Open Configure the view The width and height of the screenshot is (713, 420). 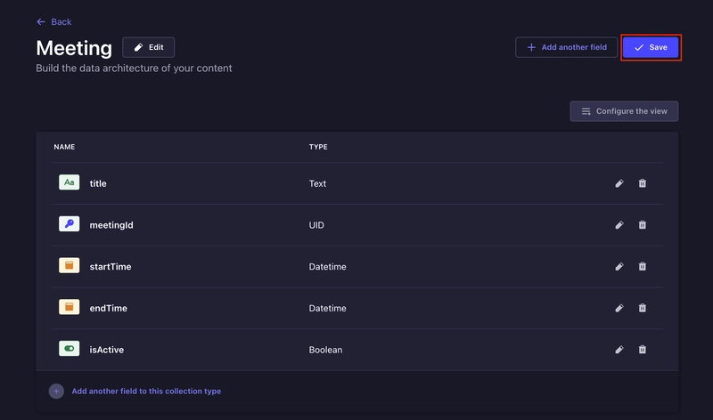pos(624,111)
